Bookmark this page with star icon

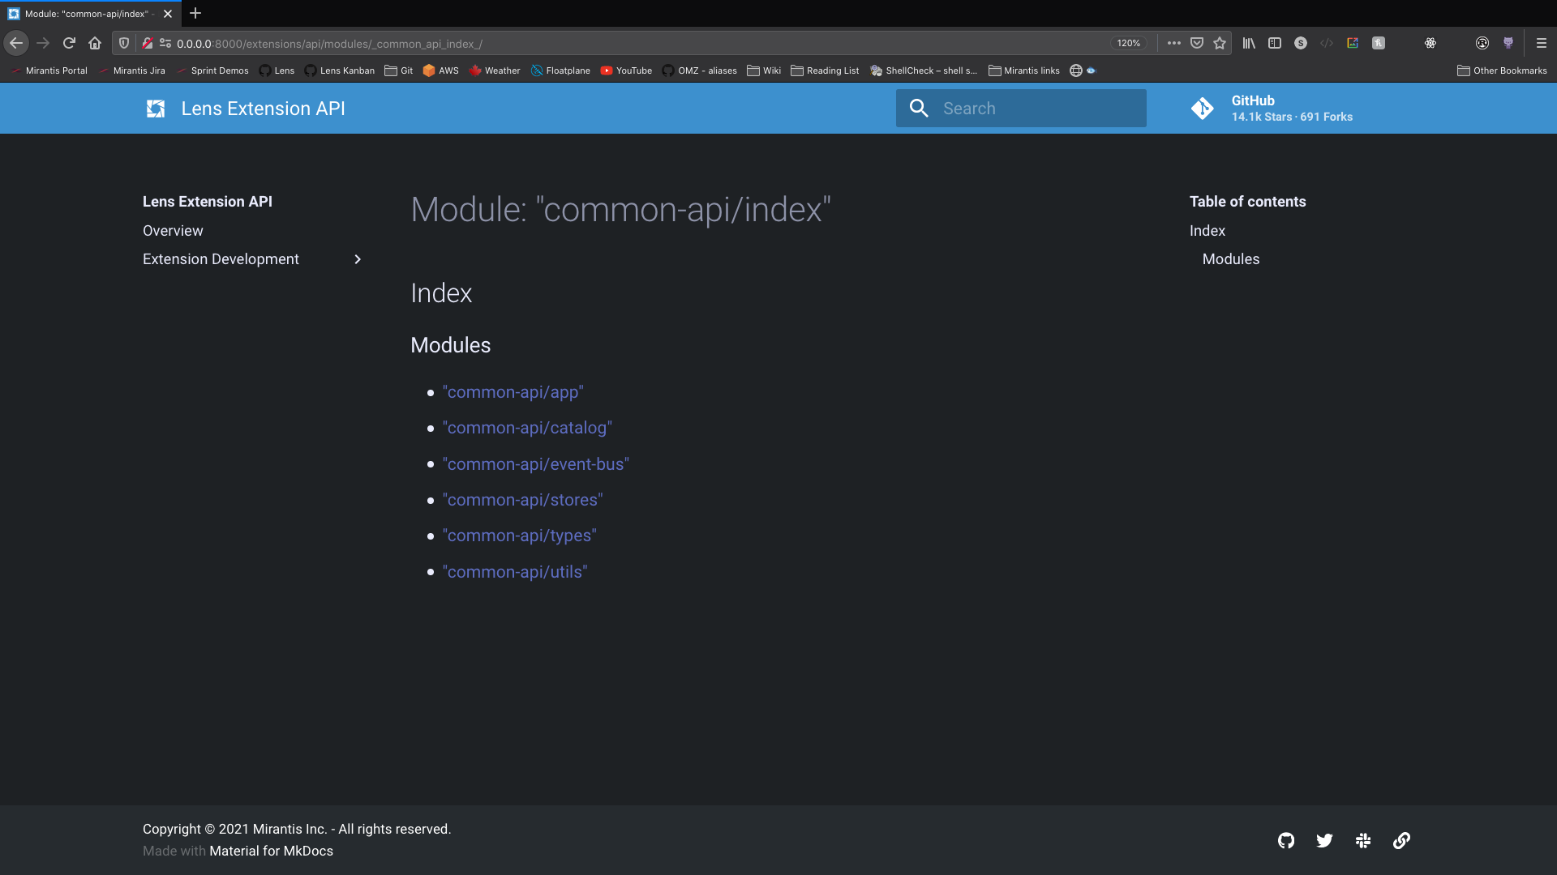pos(1220,43)
